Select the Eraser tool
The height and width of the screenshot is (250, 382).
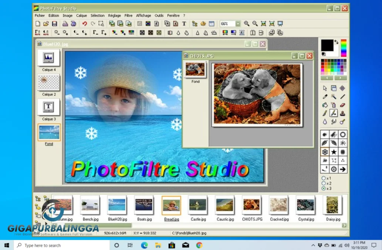pos(342,105)
